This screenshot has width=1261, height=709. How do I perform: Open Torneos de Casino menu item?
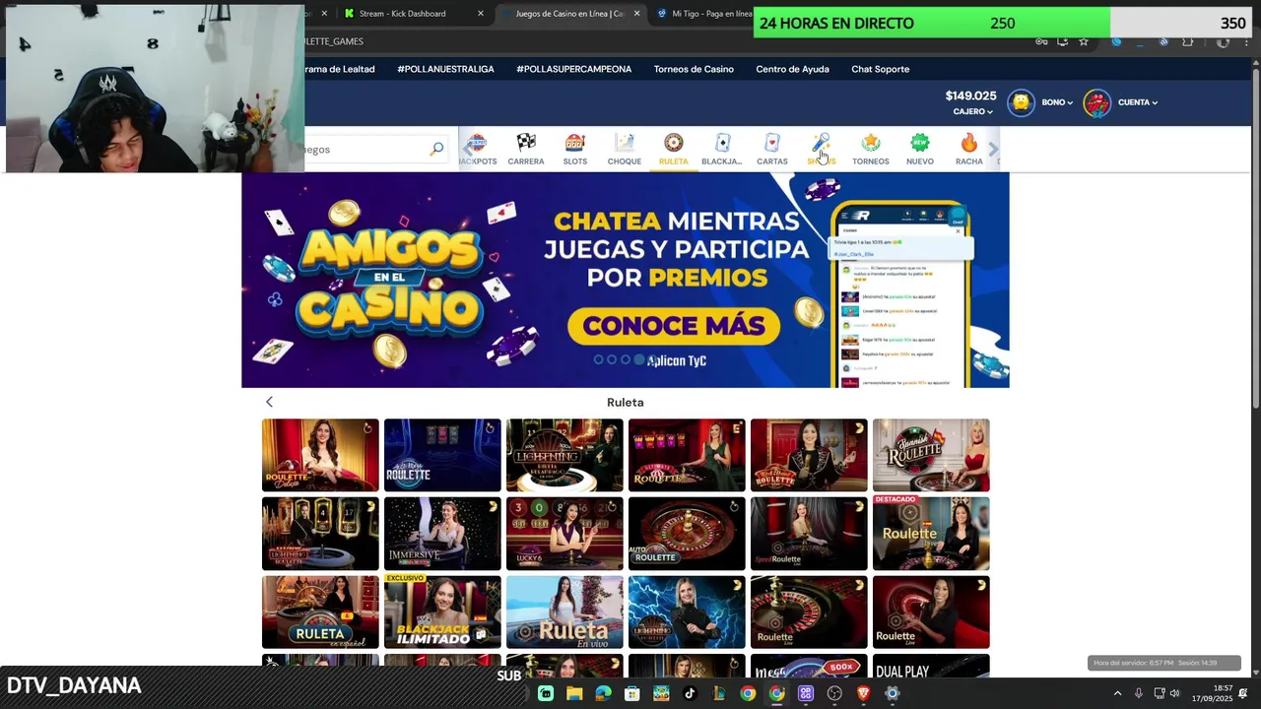[694, 69]
